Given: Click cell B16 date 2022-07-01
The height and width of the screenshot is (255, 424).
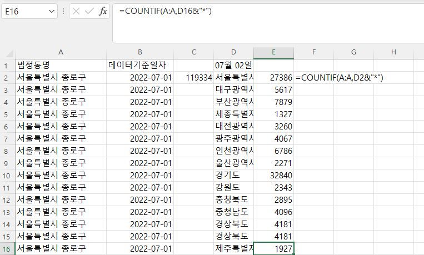Looking at the screenshot, I should tap(140, 249).
